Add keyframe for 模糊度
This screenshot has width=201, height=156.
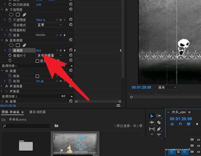(x=61, y=50)
